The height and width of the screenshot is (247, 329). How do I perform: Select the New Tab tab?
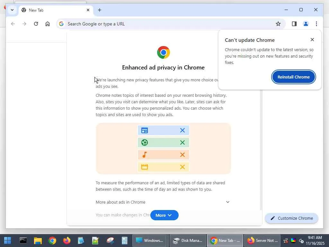pyautogui.click(x=56, y=10)
